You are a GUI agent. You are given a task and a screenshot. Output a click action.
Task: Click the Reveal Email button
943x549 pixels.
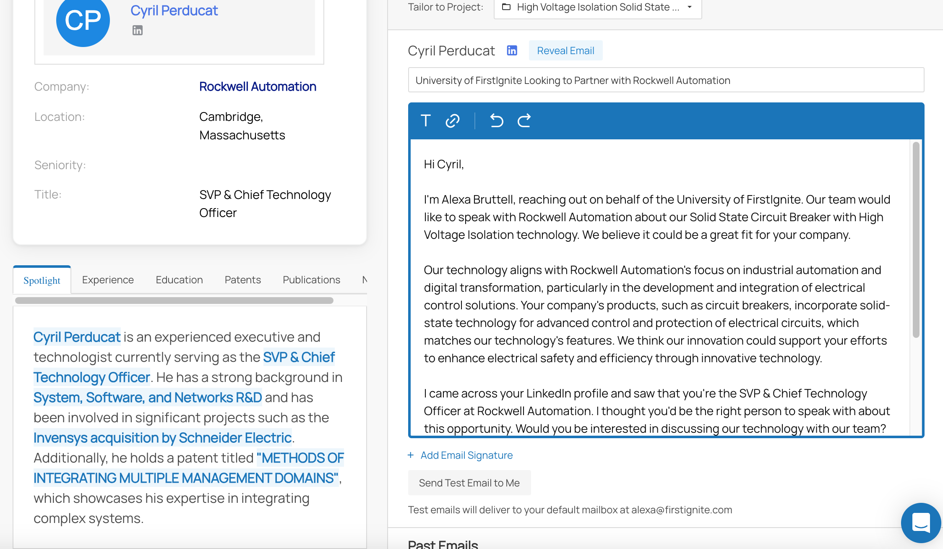[x=565, y=51]
